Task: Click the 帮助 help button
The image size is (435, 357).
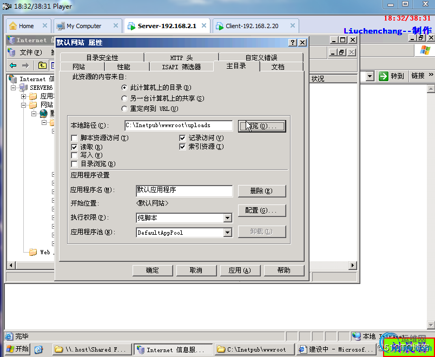Action: pos(284,270)
